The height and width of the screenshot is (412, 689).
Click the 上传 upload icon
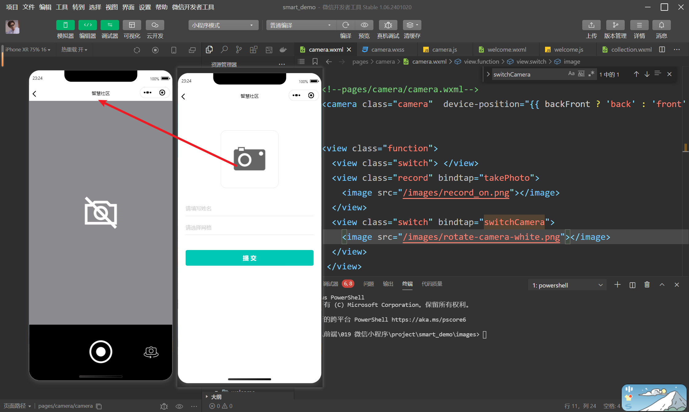[591, 25]
